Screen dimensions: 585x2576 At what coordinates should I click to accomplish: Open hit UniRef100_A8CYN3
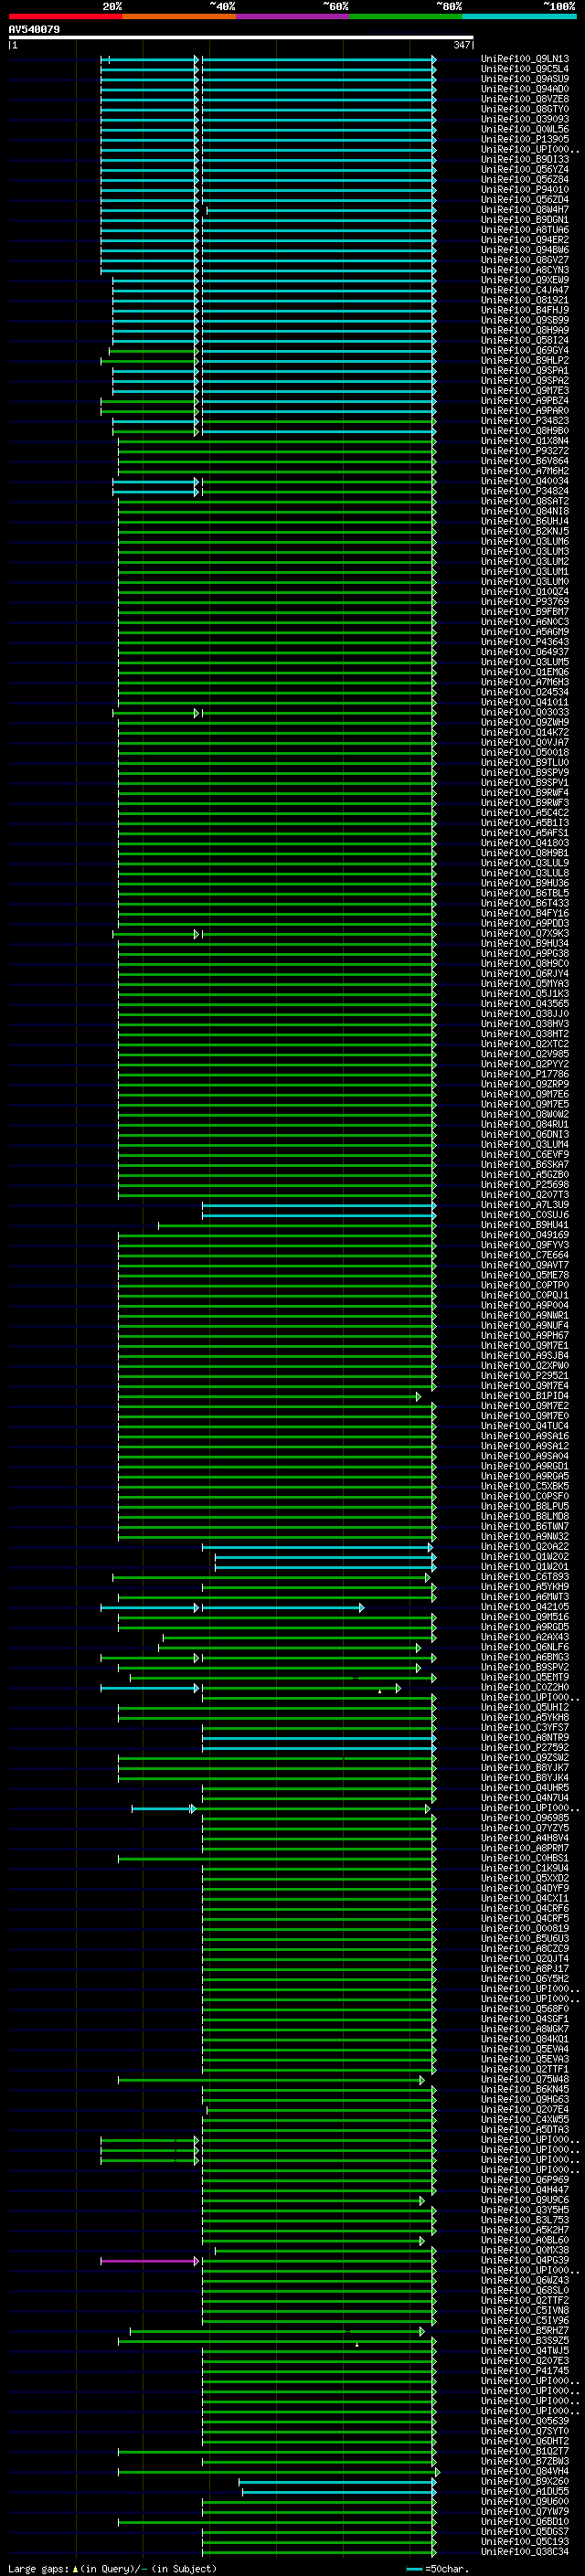[525, 270]
